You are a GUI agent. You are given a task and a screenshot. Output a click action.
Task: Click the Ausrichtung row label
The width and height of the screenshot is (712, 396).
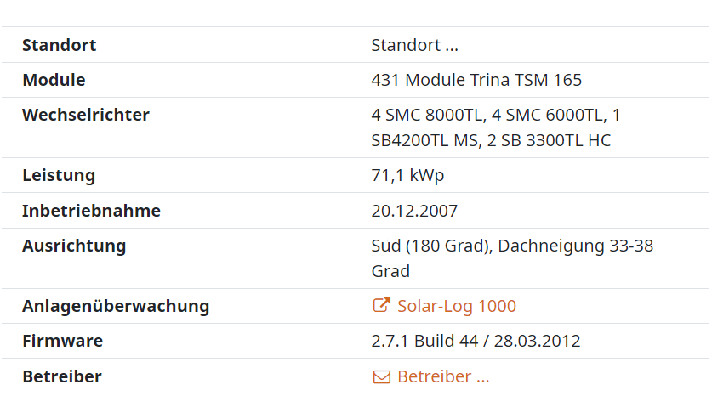[74, 246]
